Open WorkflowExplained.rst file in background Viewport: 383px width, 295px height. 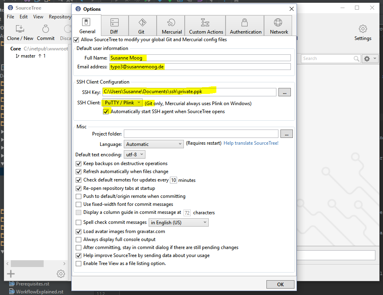[x=39, y=291]
